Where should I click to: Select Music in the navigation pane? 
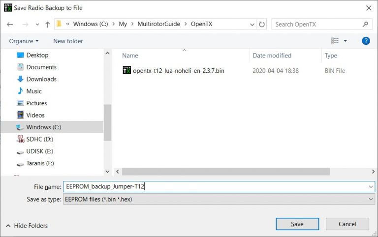[x=34, y=91]
